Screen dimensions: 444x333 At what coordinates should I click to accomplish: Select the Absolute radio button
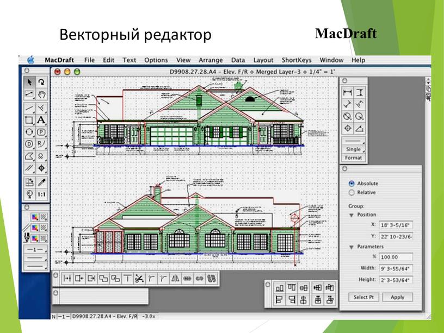351,184
